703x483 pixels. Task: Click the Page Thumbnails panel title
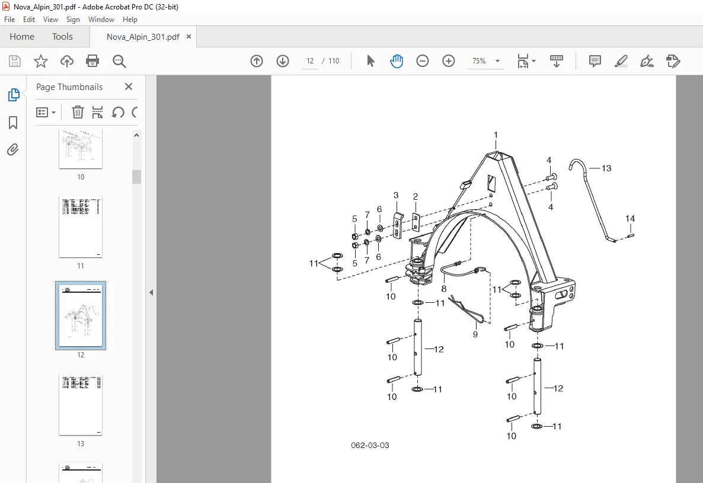pyautogui.click(x=69, y=87)
